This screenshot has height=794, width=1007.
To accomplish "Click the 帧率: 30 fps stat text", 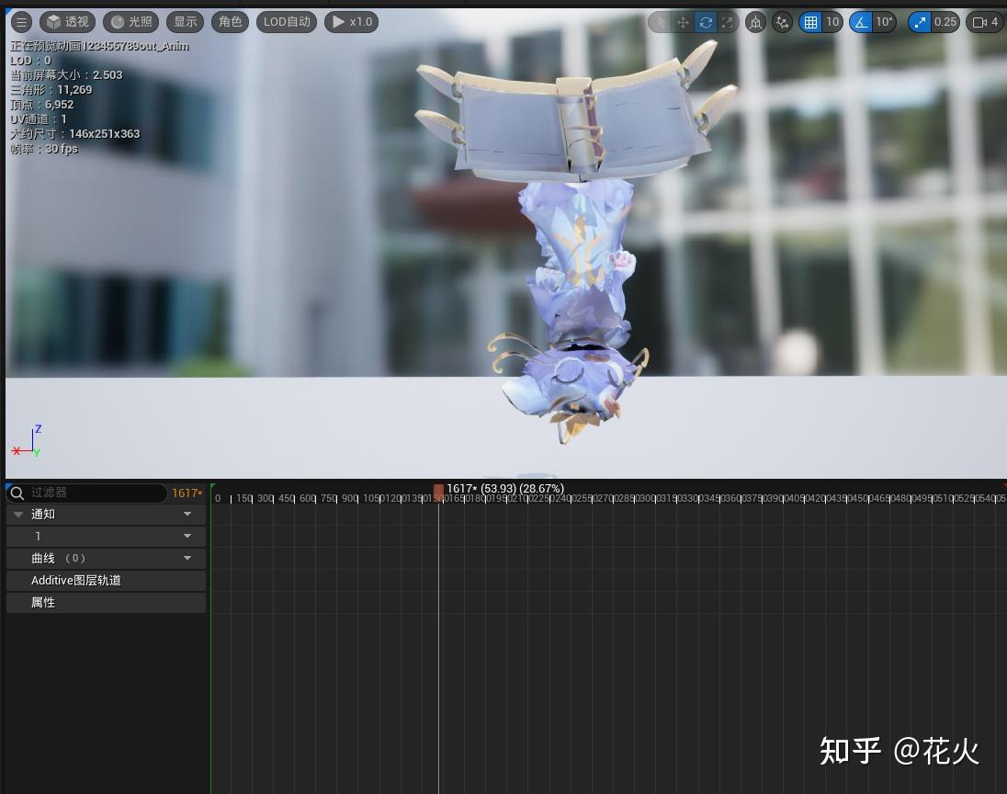I will tap(44, 149).
